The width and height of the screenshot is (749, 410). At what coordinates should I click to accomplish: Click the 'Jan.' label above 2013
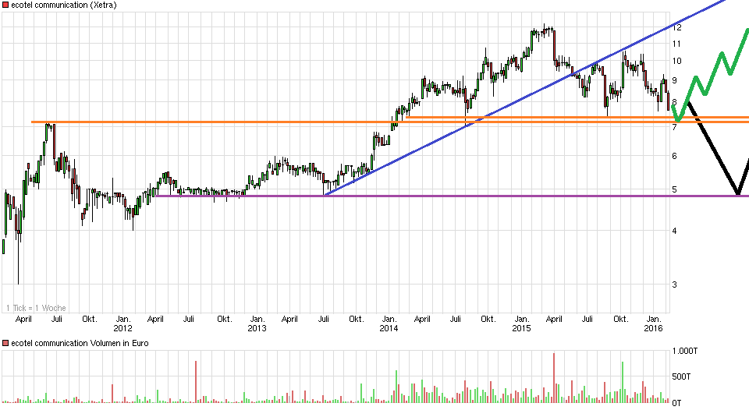pos(257,319)
